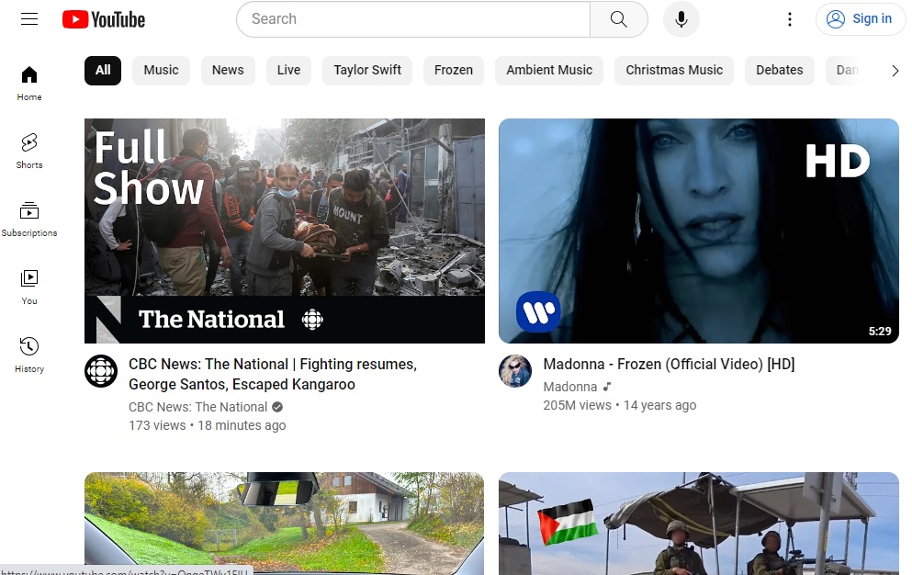Click the 5:29 duration badge
The image size is (912, 575).
(880, 332)
